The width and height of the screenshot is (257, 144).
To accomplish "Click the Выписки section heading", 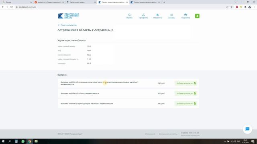I will pyautogui.click(x=62, y=75).
